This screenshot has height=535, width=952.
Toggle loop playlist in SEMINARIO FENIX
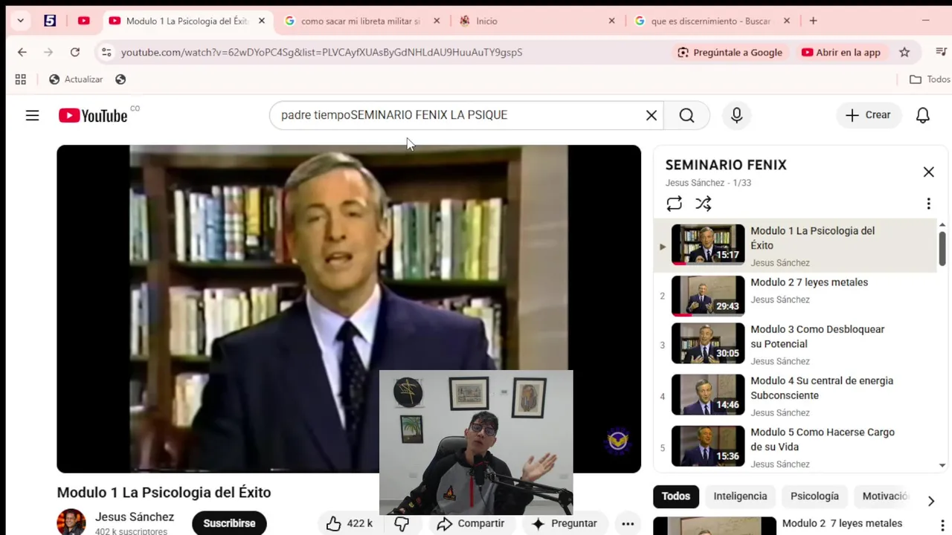[x=675, y=204]
